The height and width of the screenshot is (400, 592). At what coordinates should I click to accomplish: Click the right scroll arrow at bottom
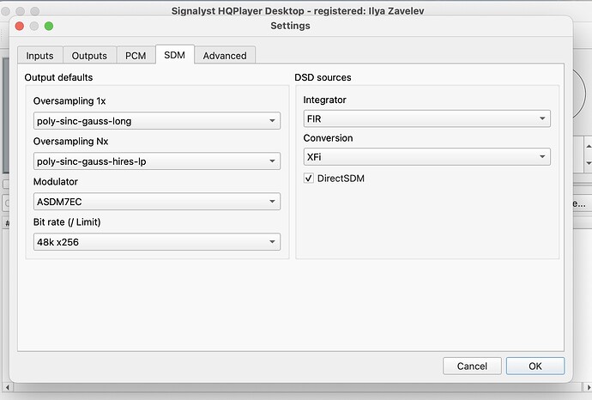pyautogui.click(x=589, y=387)
